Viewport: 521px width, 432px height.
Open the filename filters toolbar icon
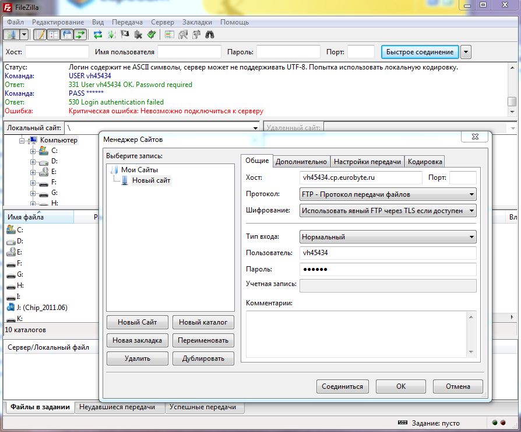(170, 34)
